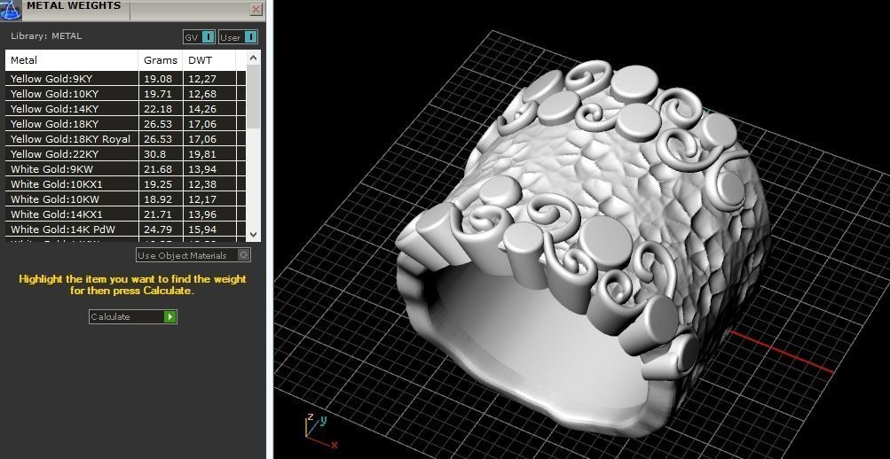Image resolution: width=890 pixels, height=459 pixels.
Task: Select the White Gold:10KW row
Action: (126, 198)
